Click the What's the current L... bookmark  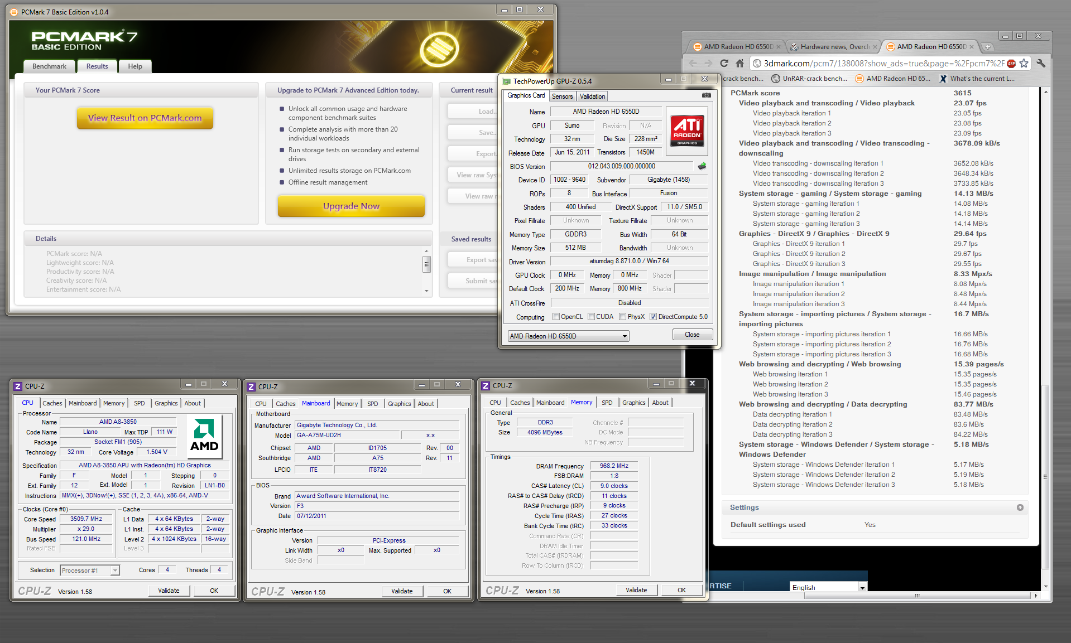pyautogui.click(x=977, y=79)
